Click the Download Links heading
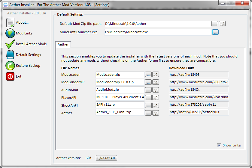This screenshot has height=168, width=252. click(181, 68)
